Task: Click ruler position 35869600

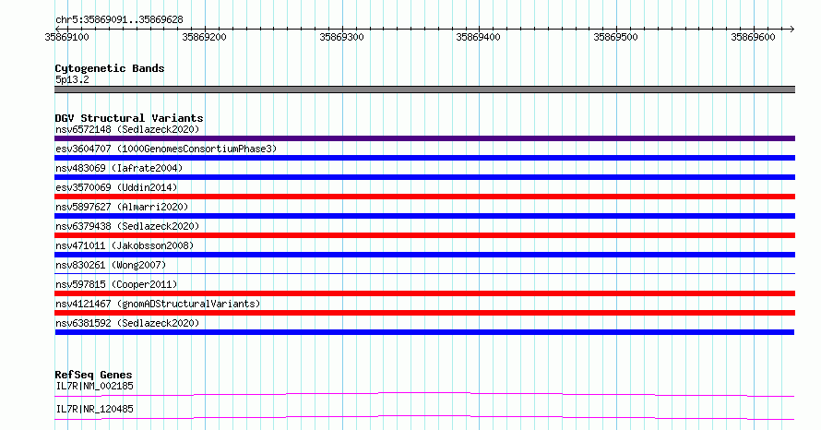Action: point(753,37)
